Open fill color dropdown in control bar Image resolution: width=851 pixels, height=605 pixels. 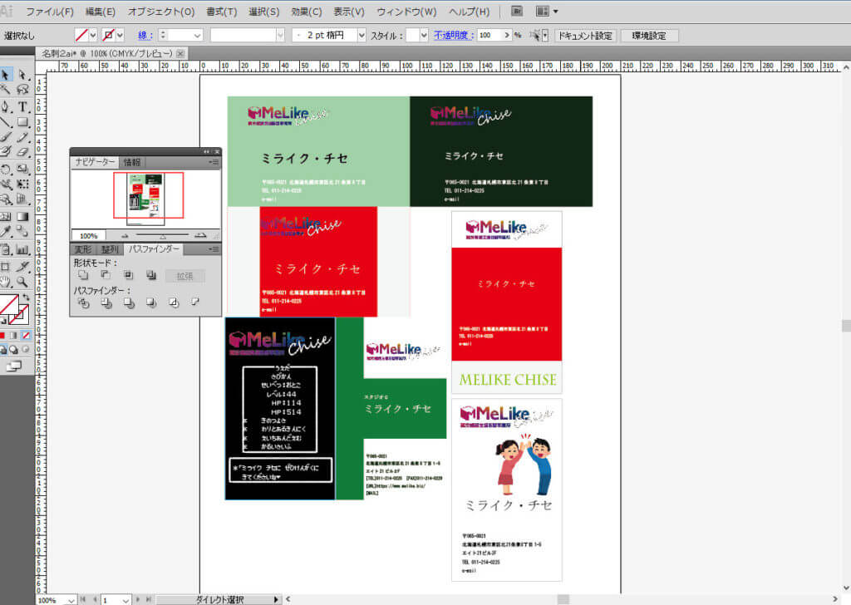coord(93,35)
